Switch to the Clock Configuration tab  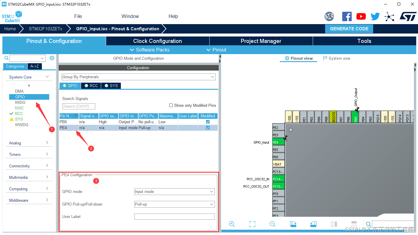157,41
